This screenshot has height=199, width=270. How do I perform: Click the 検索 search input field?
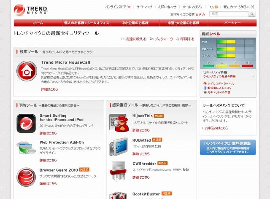[x=229, y=14]
